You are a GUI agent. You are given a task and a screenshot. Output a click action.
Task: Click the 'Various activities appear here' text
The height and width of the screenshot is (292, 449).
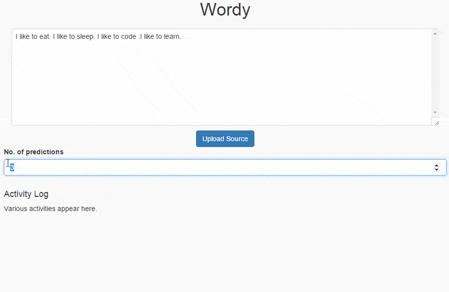(x=50, y=208)
